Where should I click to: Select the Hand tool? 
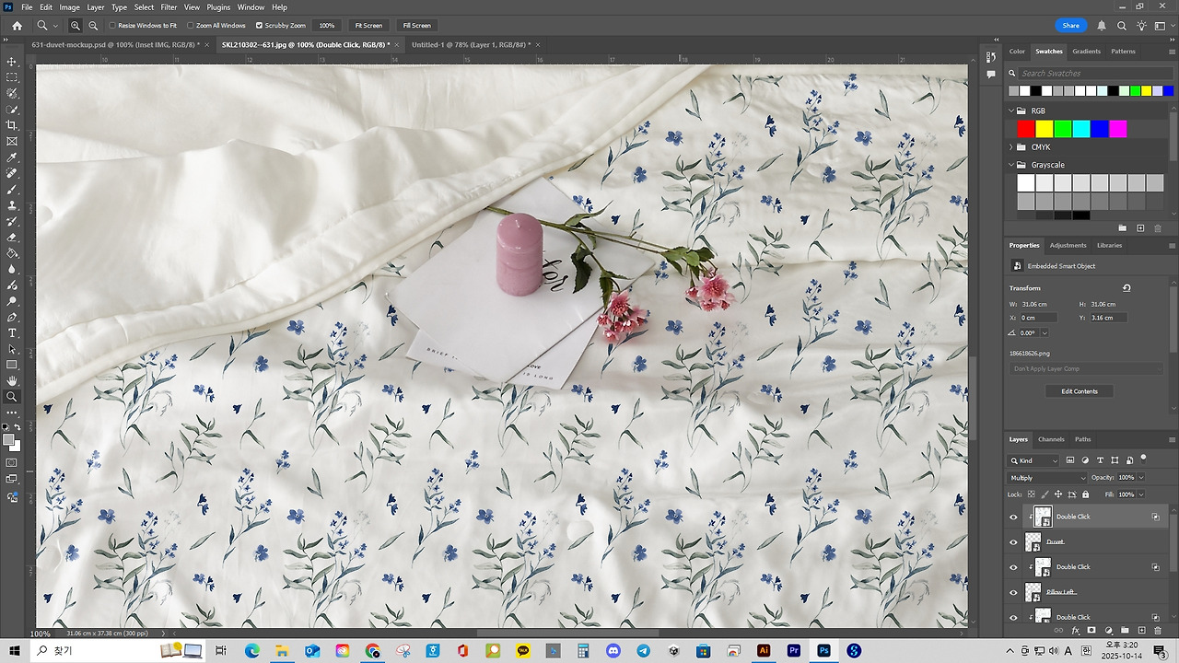(12, 379)
